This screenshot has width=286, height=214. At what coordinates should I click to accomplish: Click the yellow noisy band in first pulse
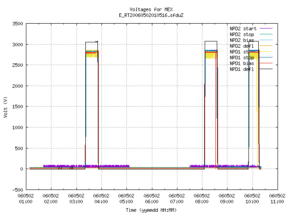pyautogui.click(x=92, y=55)
